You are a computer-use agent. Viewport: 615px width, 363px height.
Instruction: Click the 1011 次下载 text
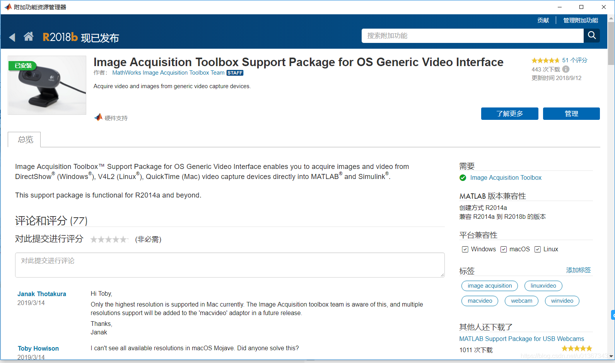pos(476,350)
